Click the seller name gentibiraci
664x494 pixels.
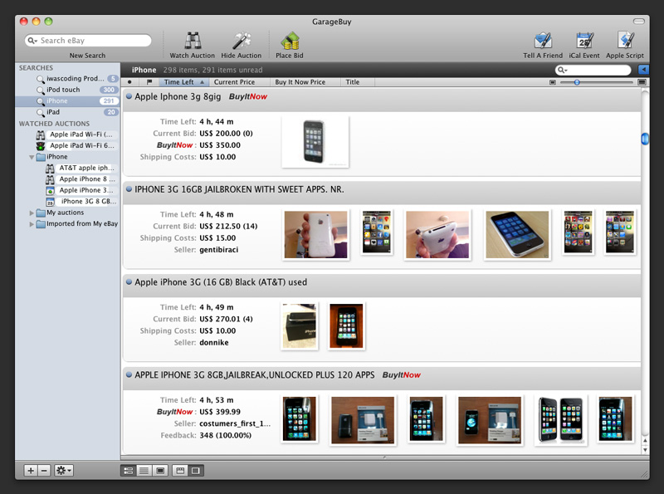pos(219,250)
